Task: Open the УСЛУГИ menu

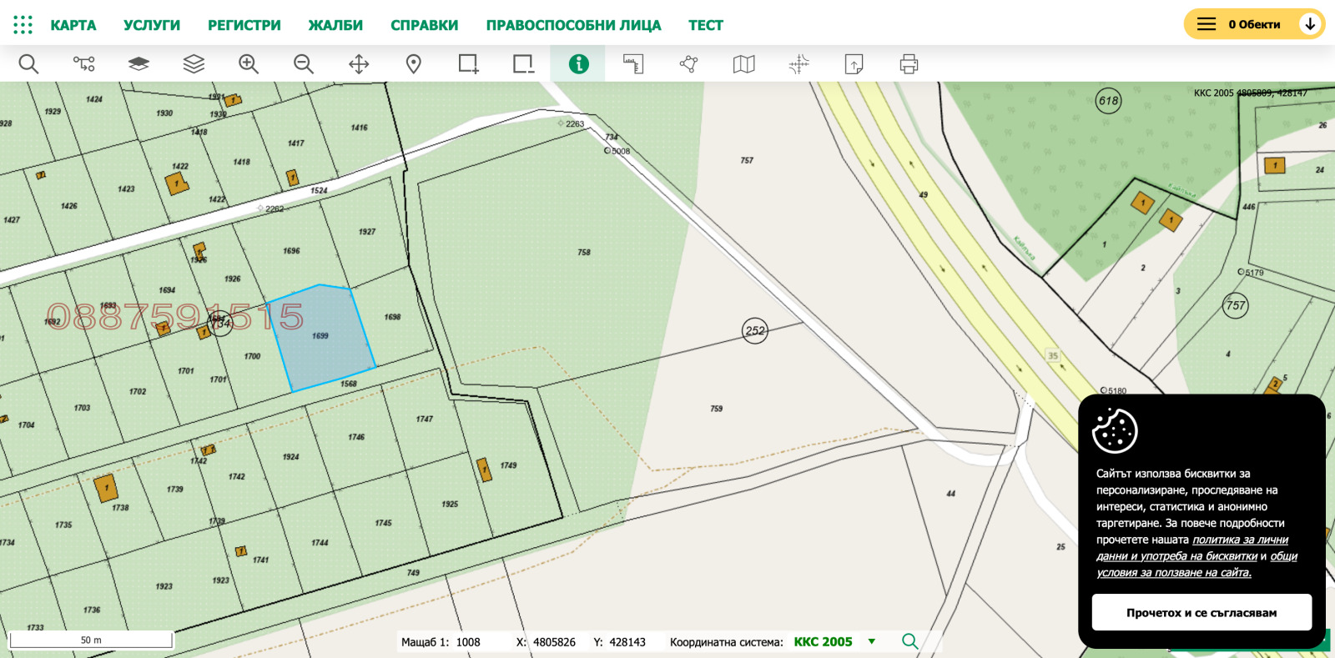Action: [x=152, y=25]
